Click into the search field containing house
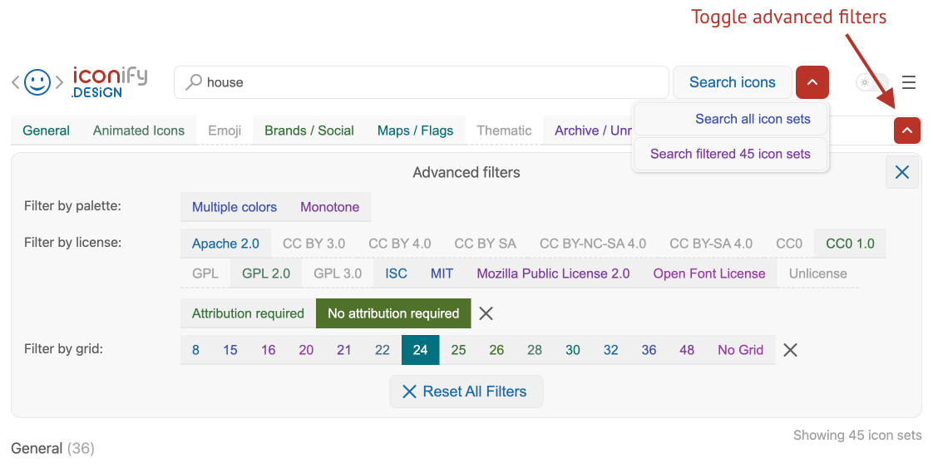The image size is (933, 468). 432,82
